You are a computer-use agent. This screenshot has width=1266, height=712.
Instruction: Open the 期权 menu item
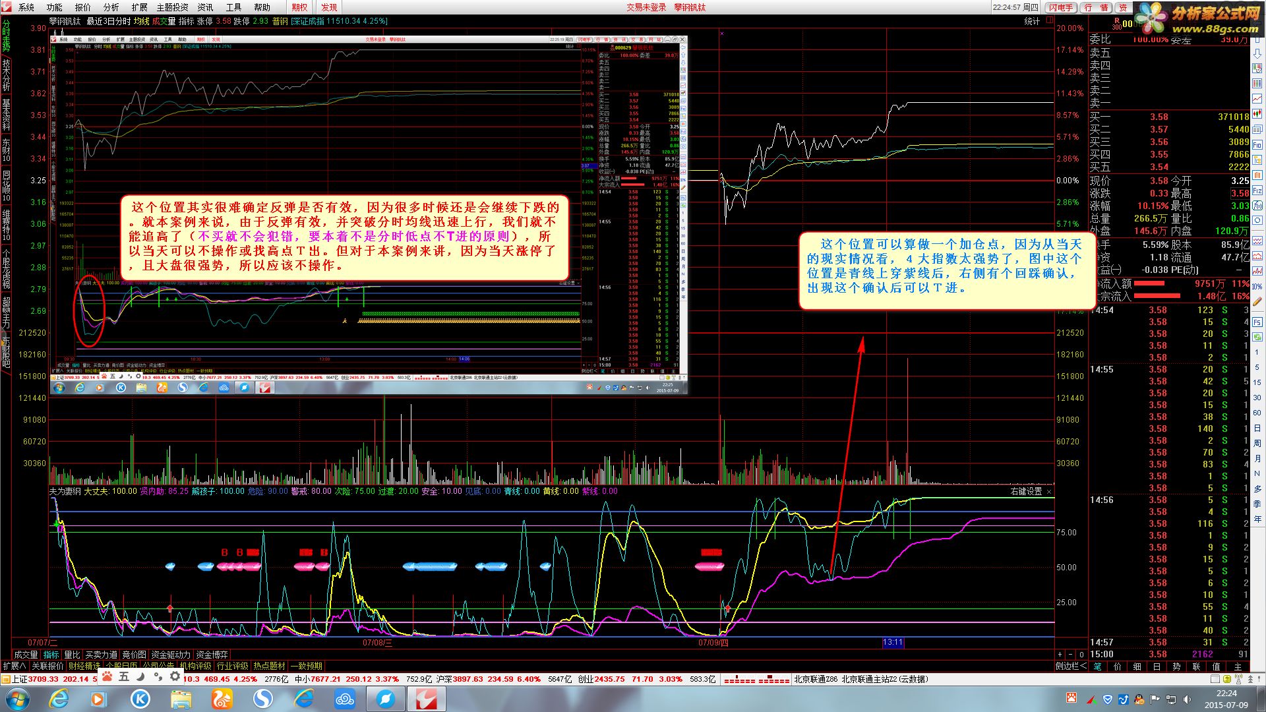point(299,7)
